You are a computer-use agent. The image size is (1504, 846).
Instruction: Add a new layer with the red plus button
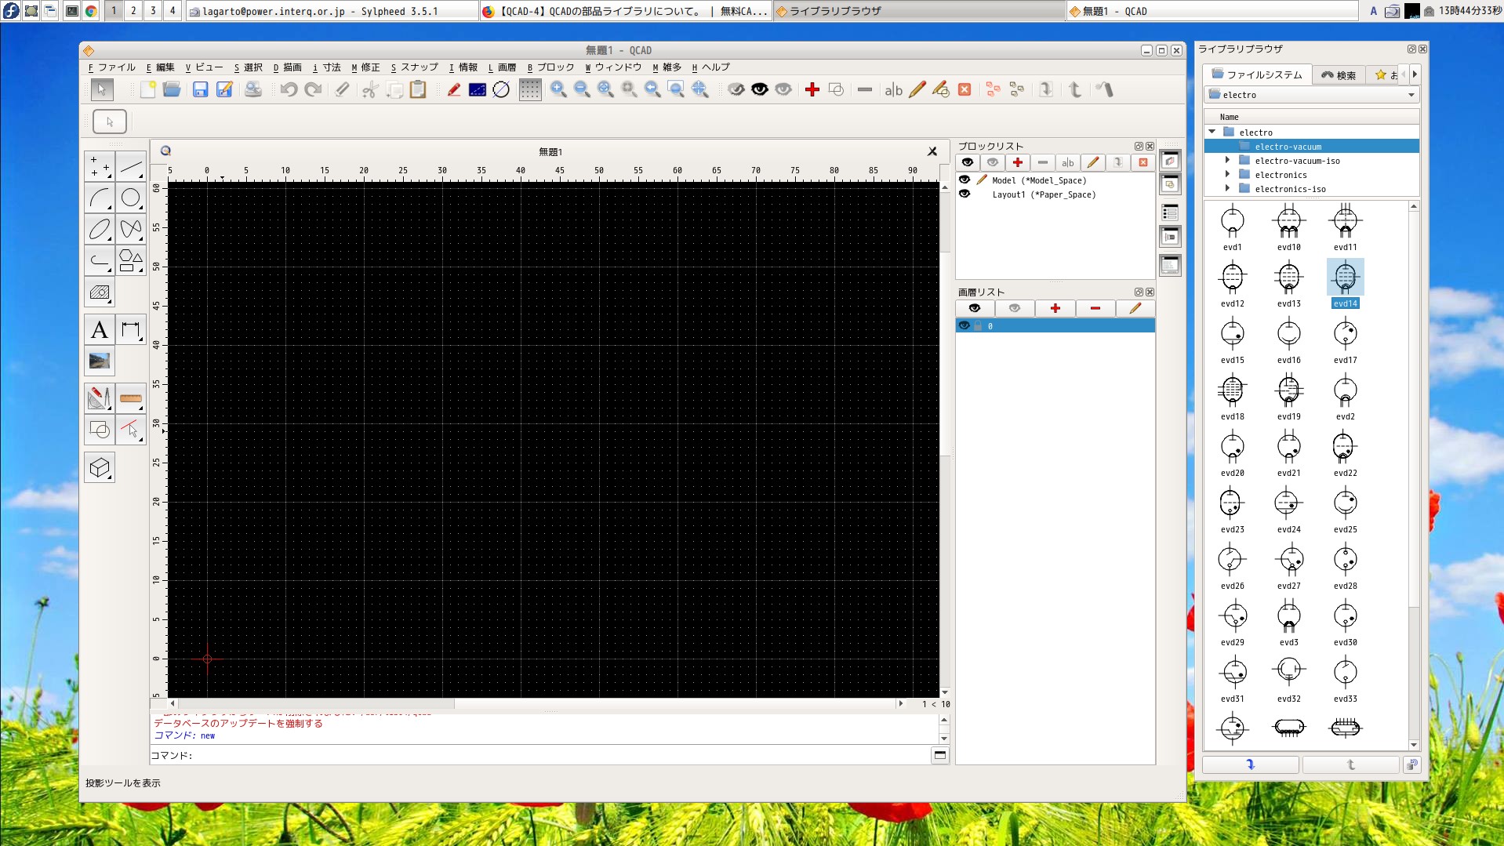1055,309
